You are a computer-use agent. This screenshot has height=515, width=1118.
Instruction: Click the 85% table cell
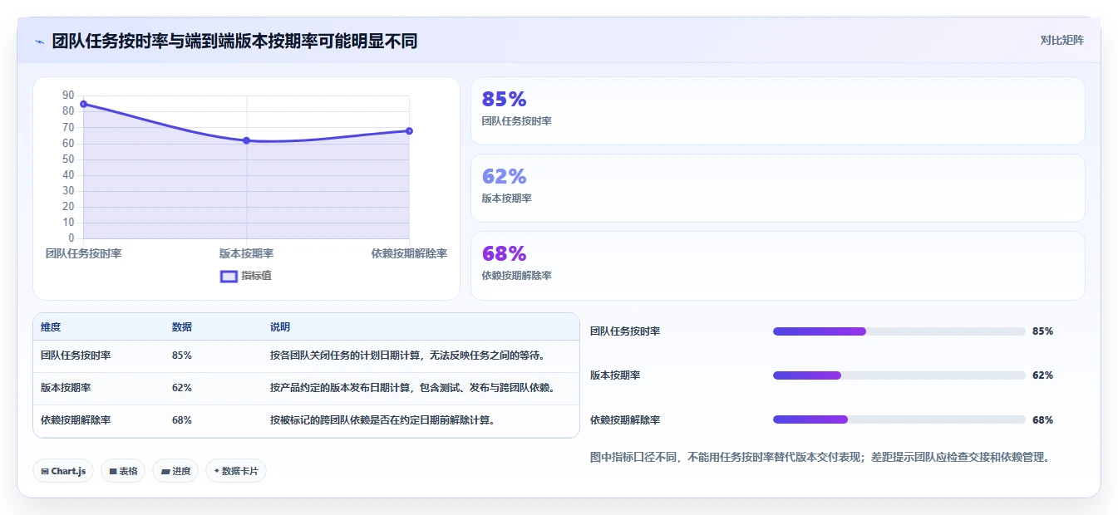coord(182,356)
